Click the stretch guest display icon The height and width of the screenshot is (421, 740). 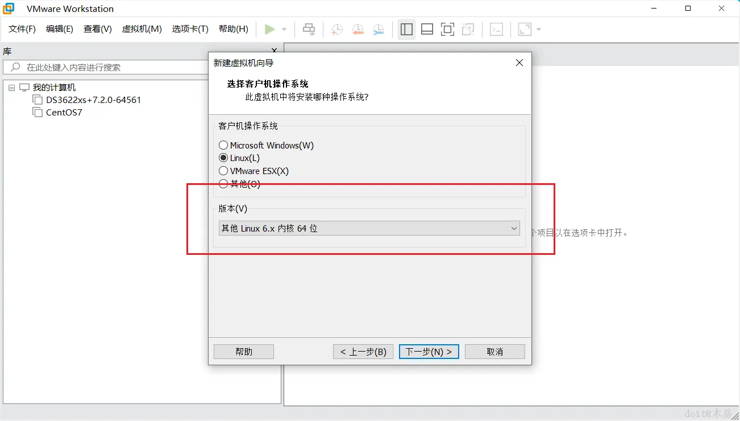coord(525,29)
